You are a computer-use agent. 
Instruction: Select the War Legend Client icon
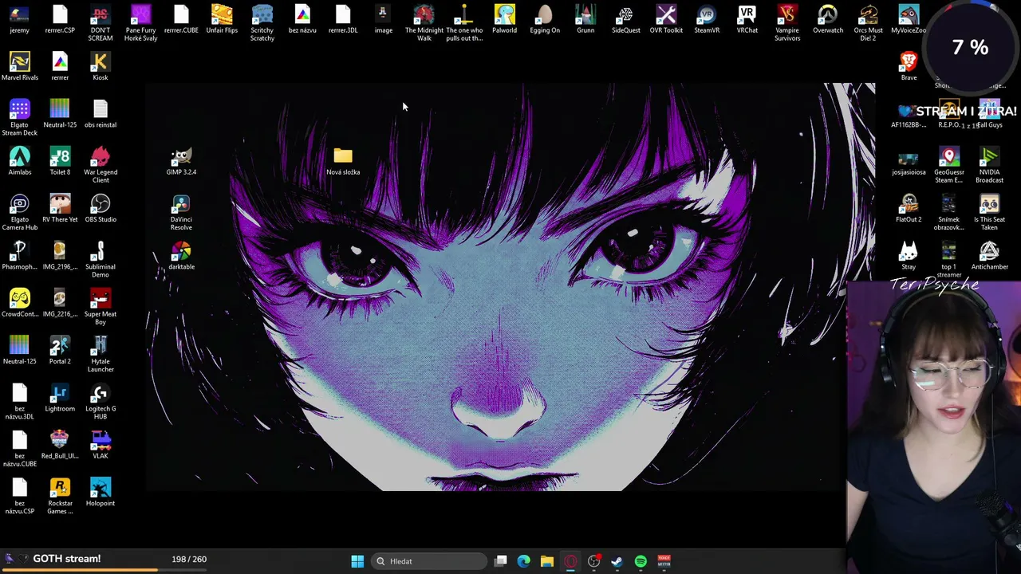point(101,165)
